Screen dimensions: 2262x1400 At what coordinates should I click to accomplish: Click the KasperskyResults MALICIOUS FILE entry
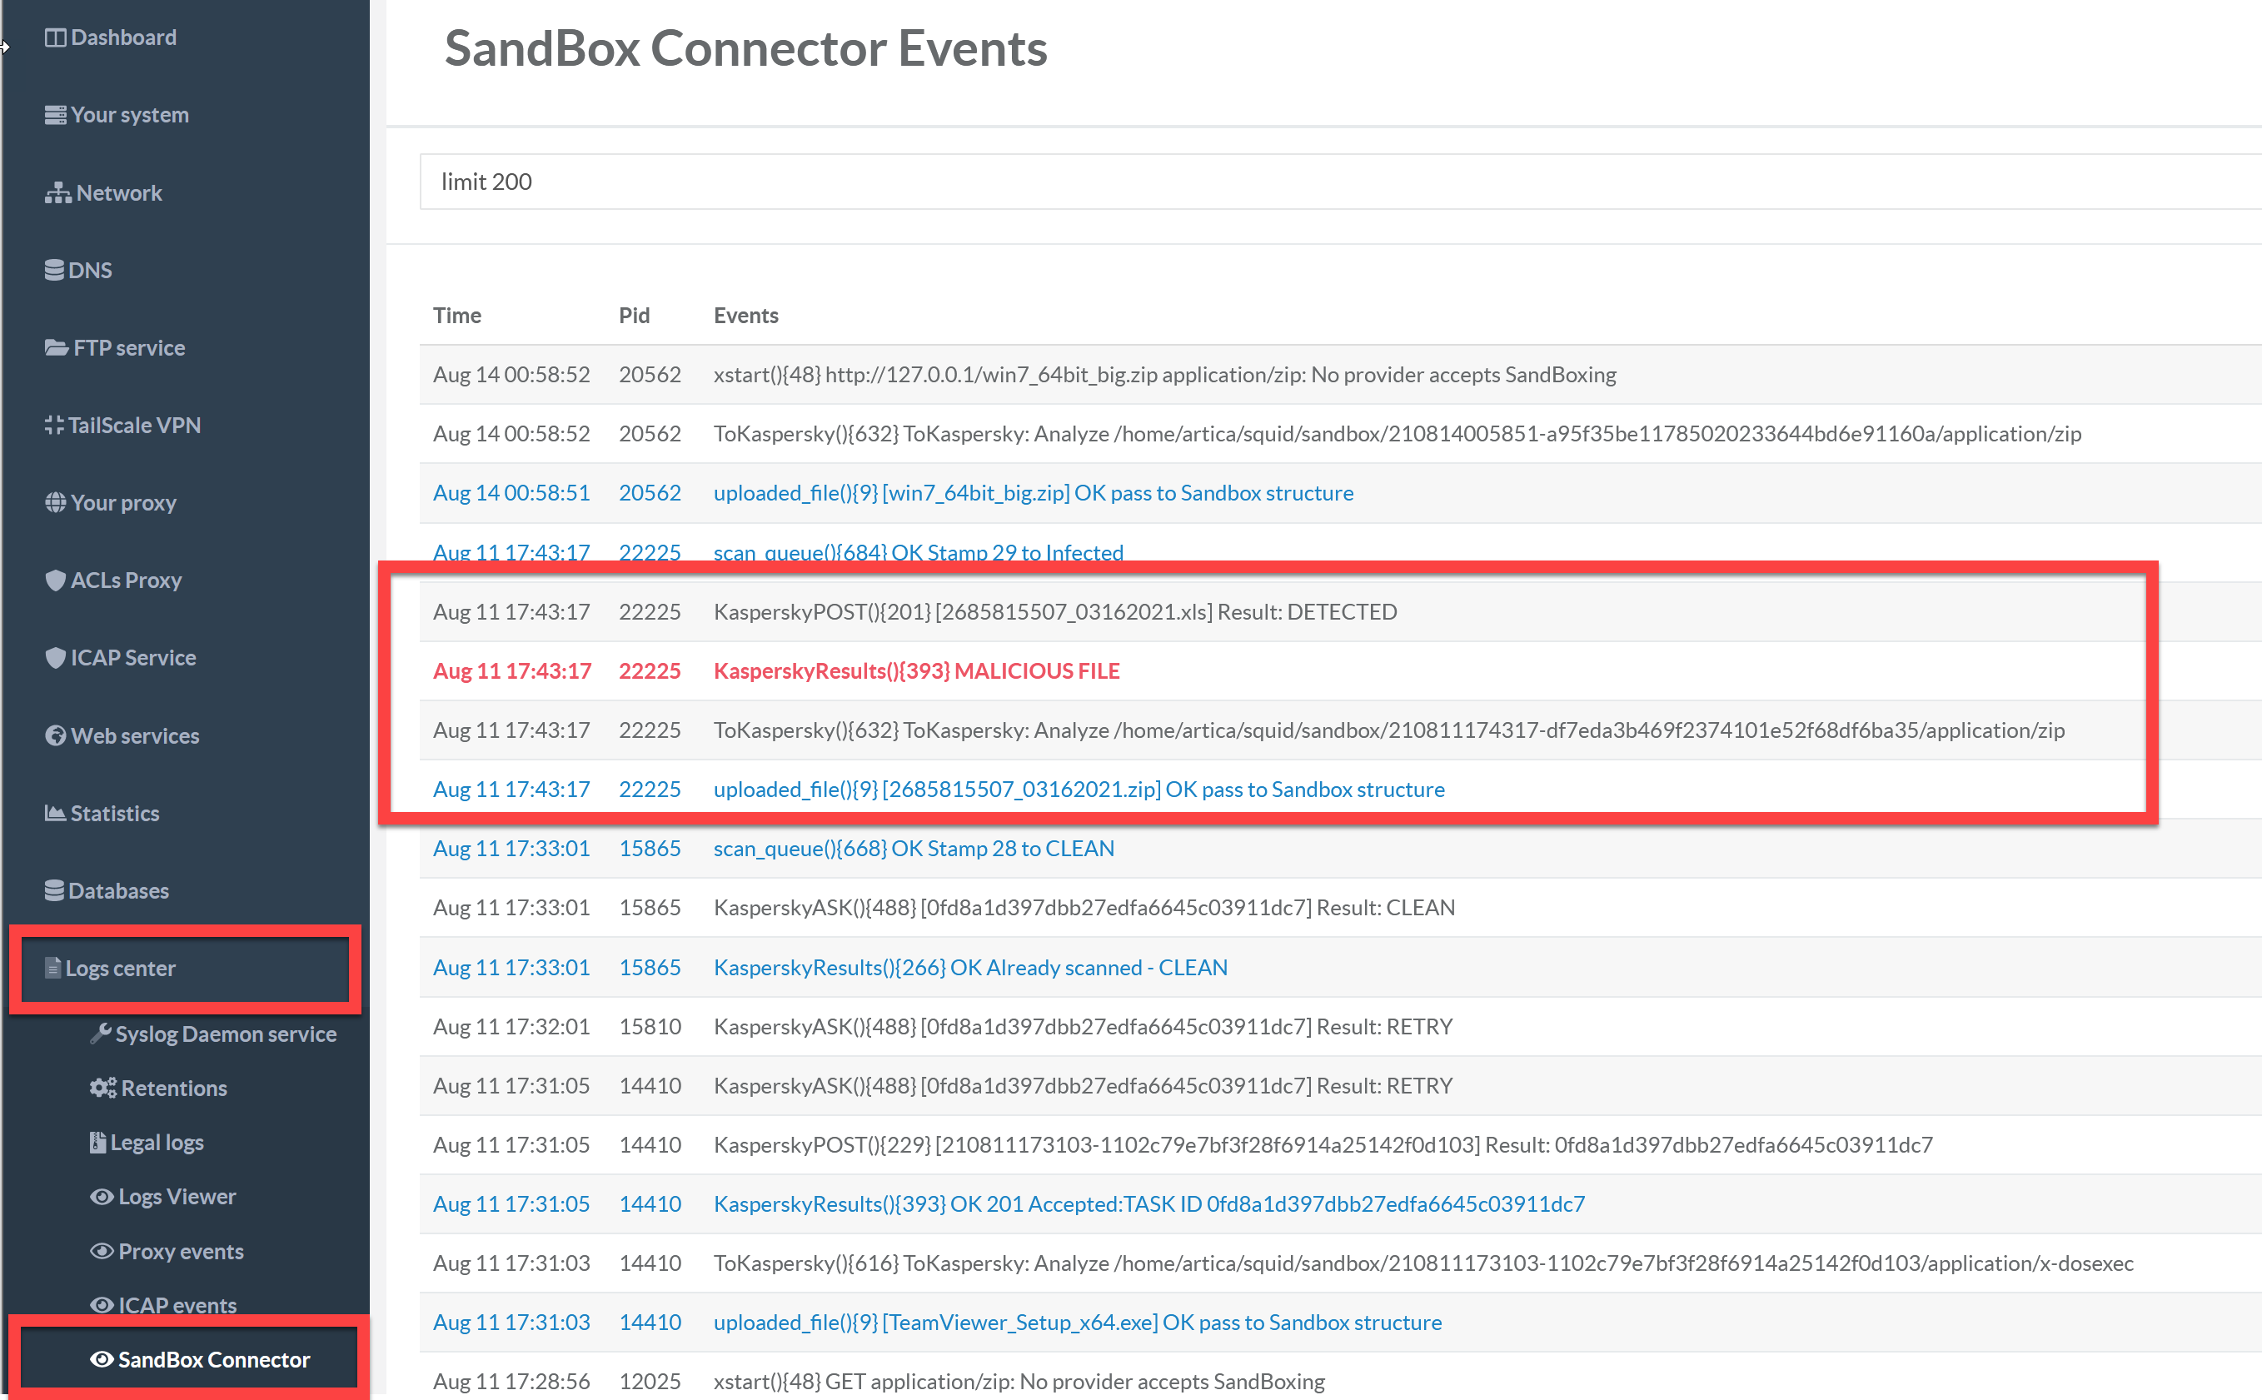916,670
